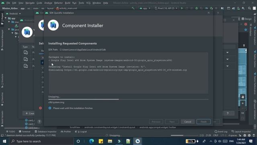Click the installer log output area
Image resolution: width=257 pixels, height=145 pixels.
128,73
